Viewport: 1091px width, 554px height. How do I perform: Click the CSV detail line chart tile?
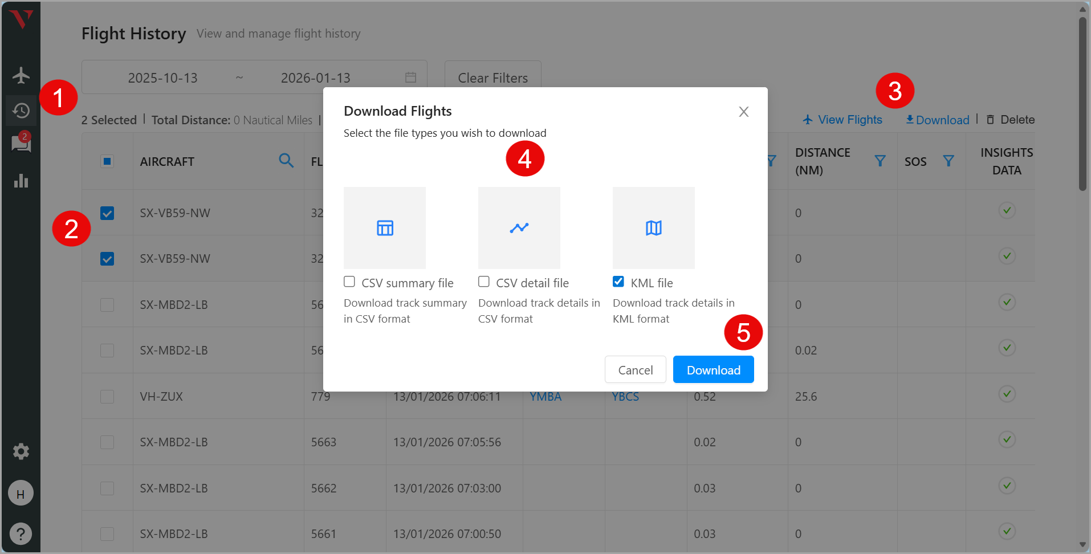pos(519,228)
